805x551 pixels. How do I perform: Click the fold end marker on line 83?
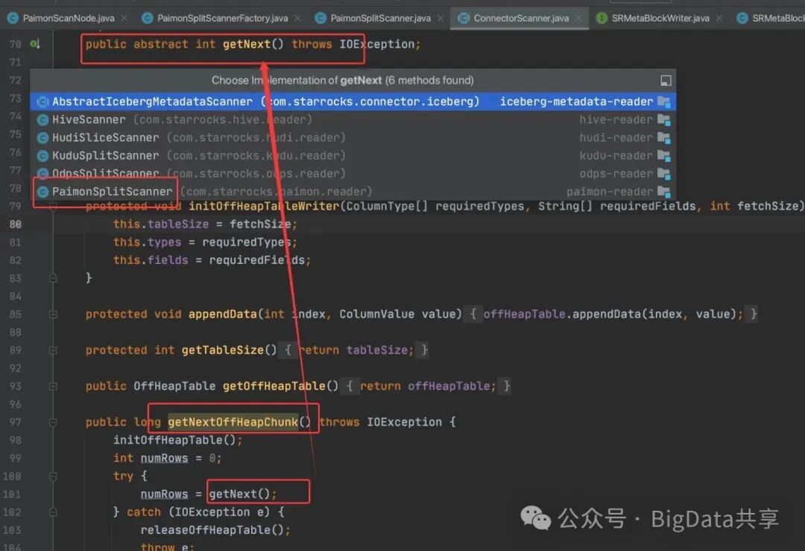53,278
